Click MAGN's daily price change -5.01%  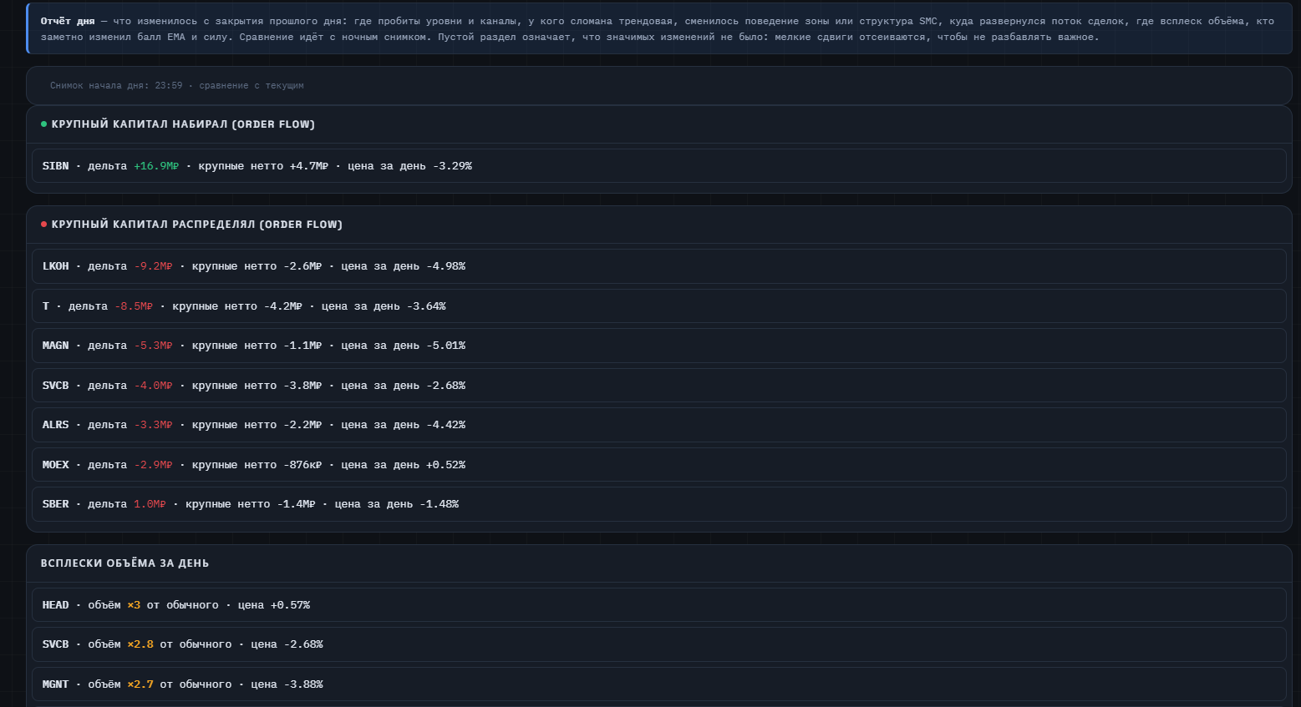pyautogui.click(x=446, y=346)
